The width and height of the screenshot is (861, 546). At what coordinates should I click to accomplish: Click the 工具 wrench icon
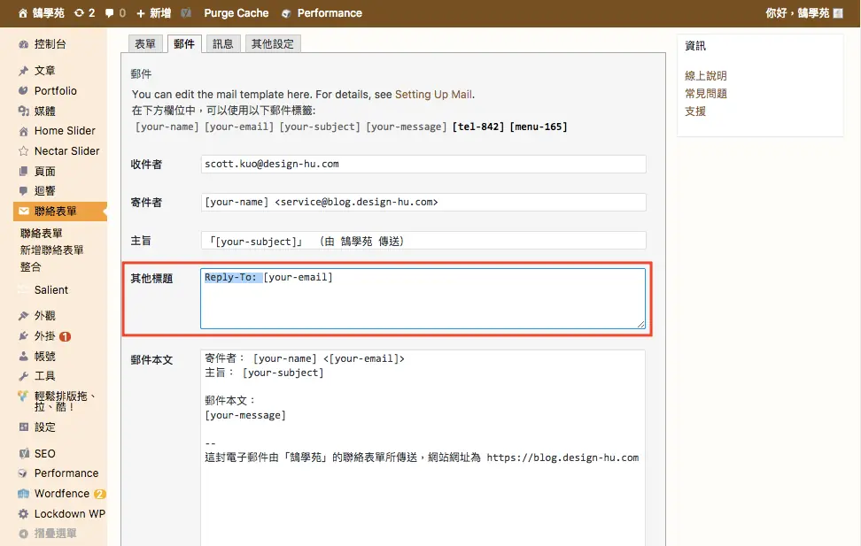tap(23, 376)
